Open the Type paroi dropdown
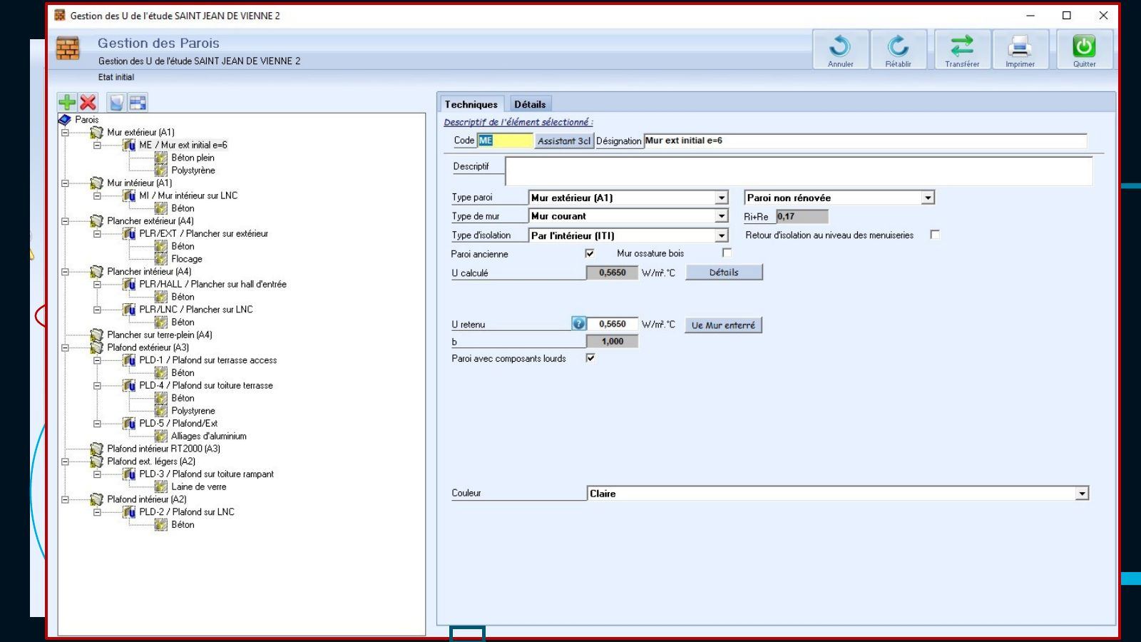 [x=722, y=198]
